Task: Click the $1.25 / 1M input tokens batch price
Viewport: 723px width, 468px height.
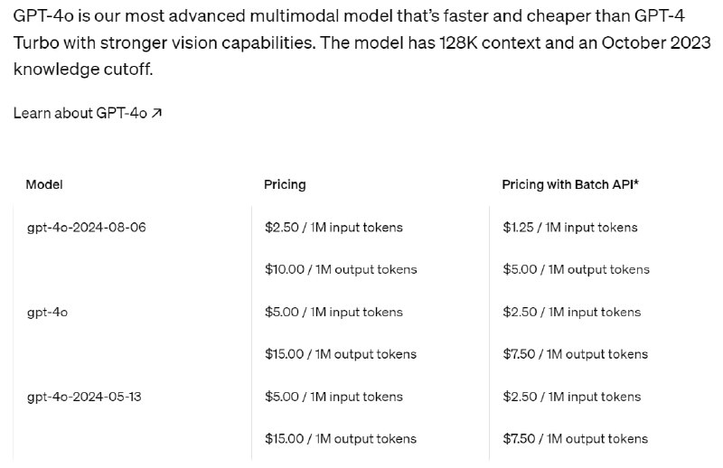Action: pyautogui.click(x=570, y=227)
